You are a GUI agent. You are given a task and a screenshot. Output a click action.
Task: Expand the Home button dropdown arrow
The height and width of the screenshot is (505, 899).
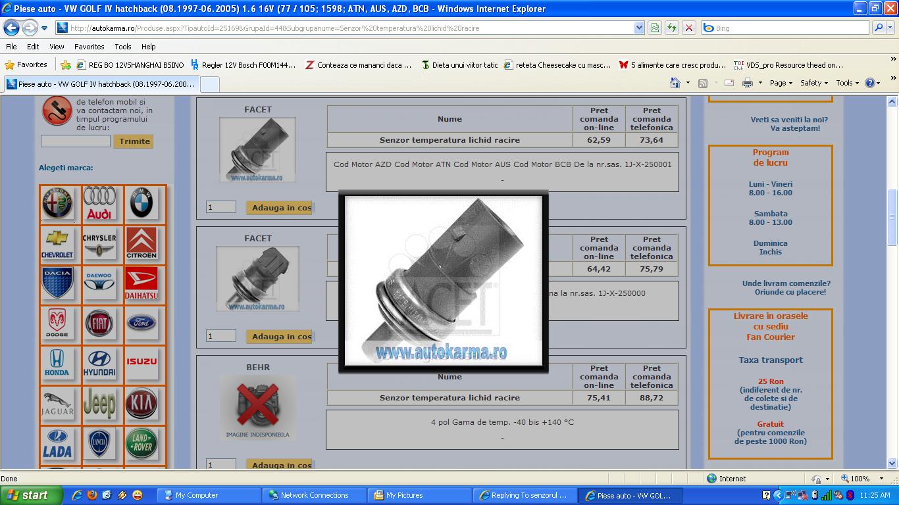tap(688, 83)
